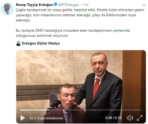
Task: Click the verified badge icon
Action: click(55, 4)
